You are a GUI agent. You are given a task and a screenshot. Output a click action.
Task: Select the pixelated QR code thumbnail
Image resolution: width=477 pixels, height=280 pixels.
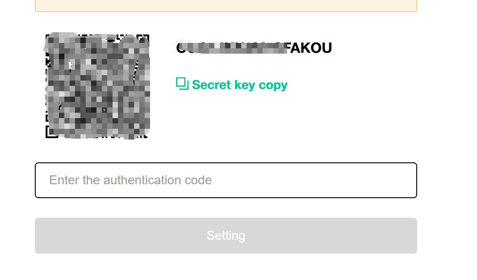[x=97, y=86]
